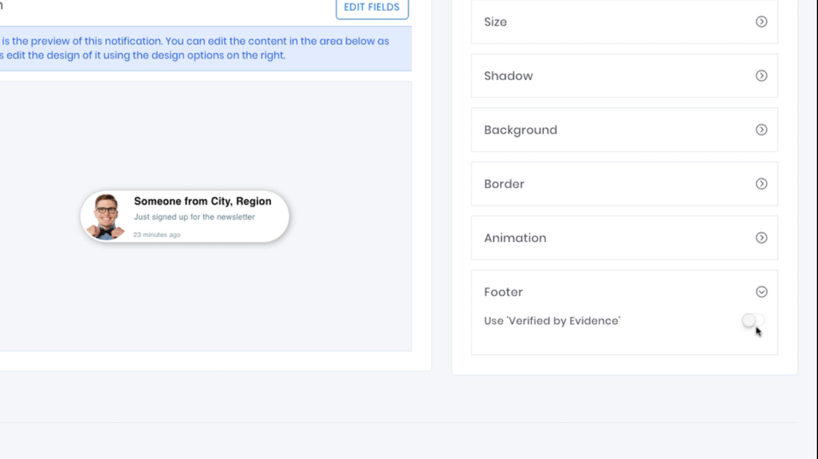Expand the Size section by its label
818x459 pixels.
(x=495, y=22)
